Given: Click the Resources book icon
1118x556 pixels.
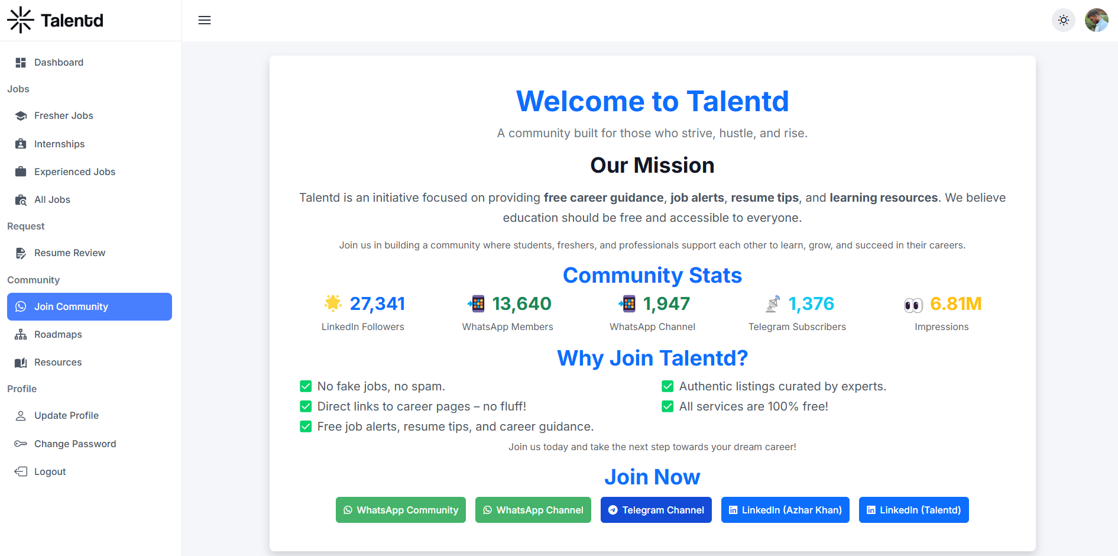Looking at the screenshot, I should coord(21,363).
